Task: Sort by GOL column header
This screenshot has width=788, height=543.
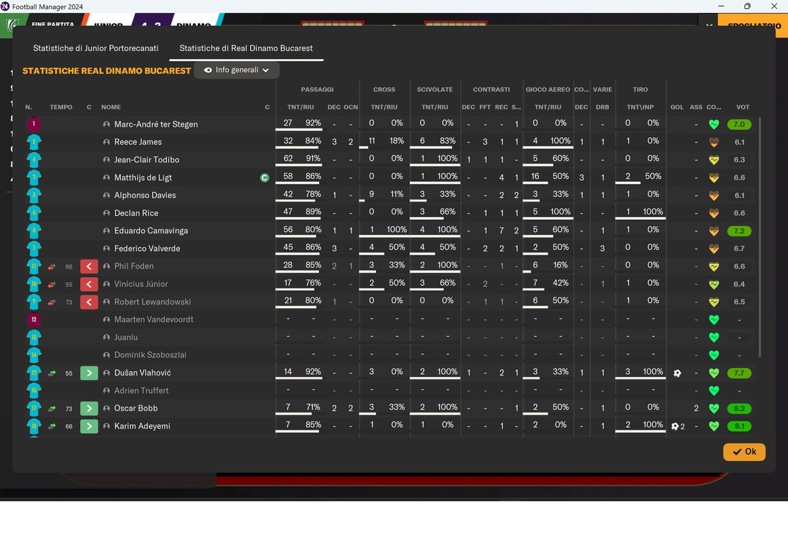Action: click(x=677, y=107)
